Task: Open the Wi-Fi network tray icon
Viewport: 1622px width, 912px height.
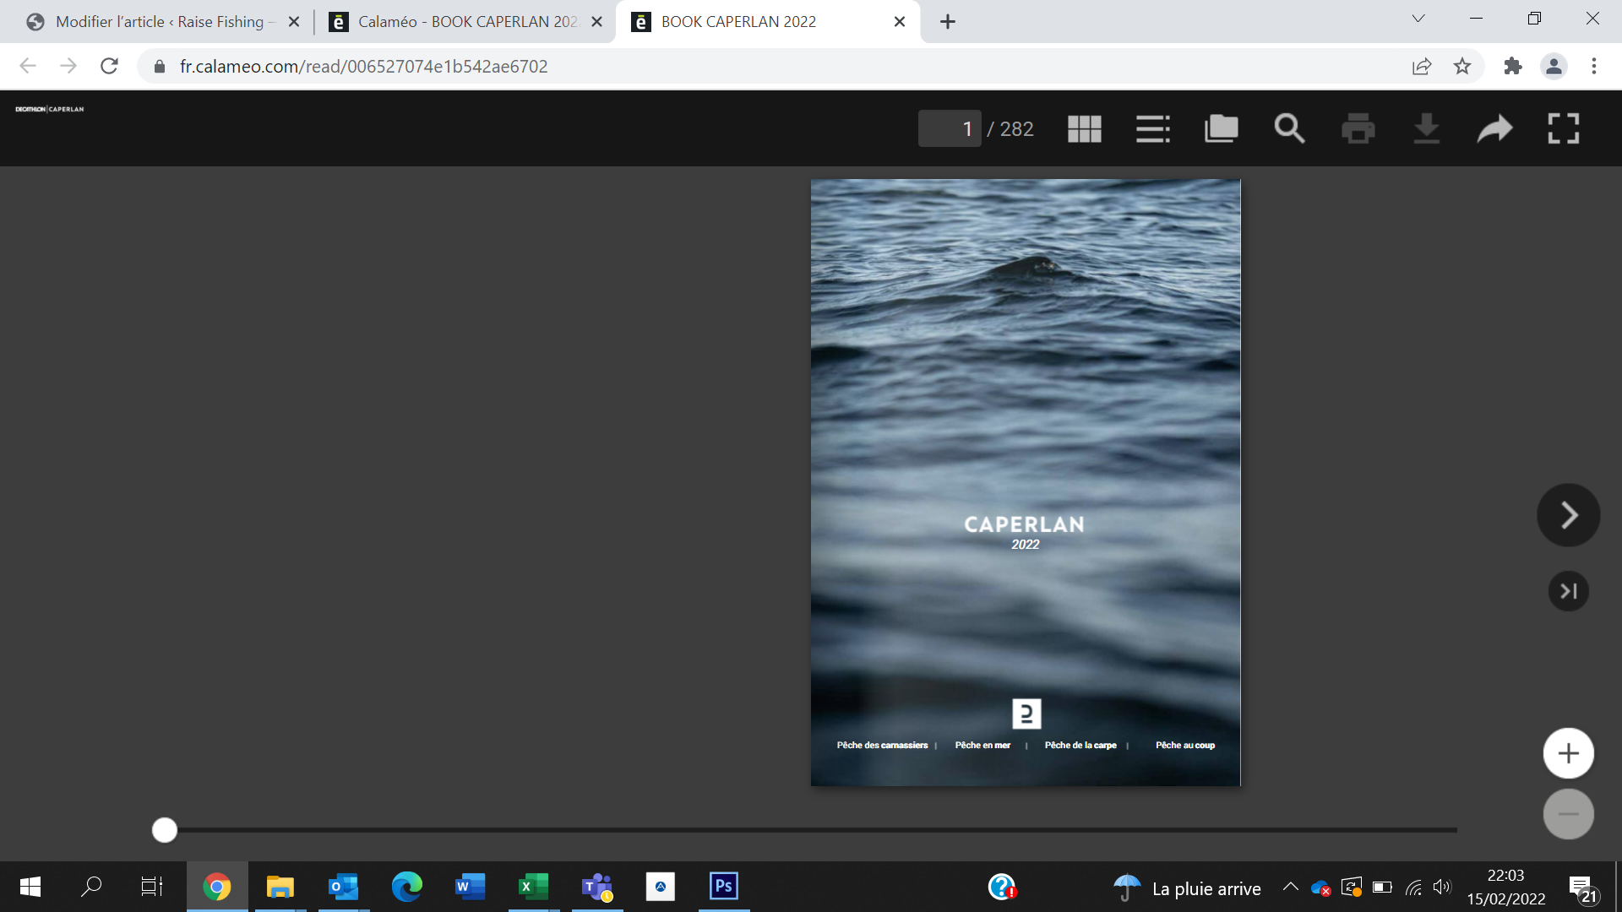Action: tap(1413, 887)
